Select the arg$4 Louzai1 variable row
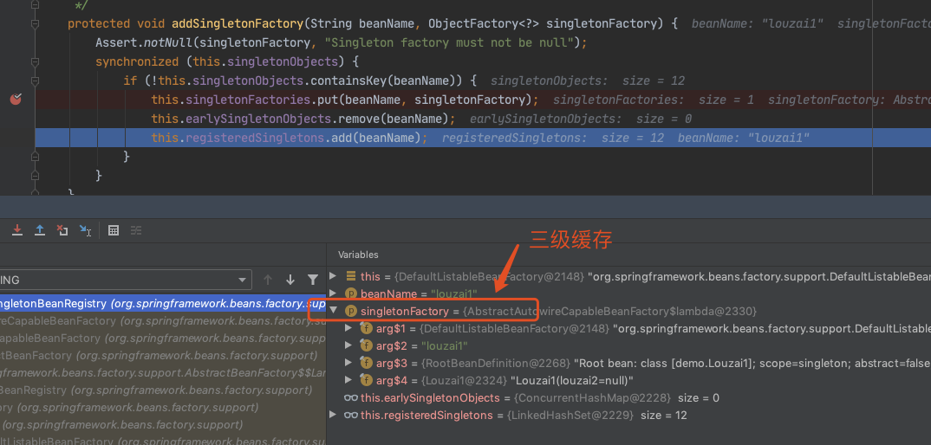 point(631,380)
